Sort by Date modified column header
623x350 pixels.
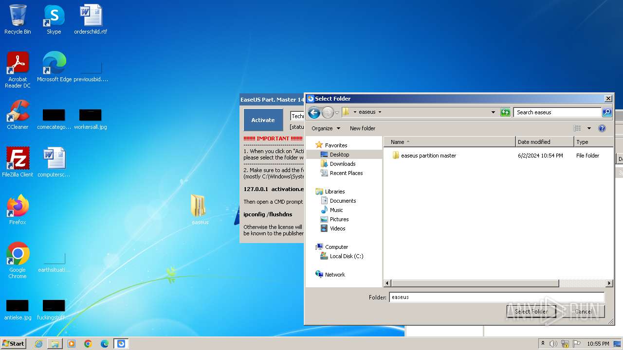545,142
